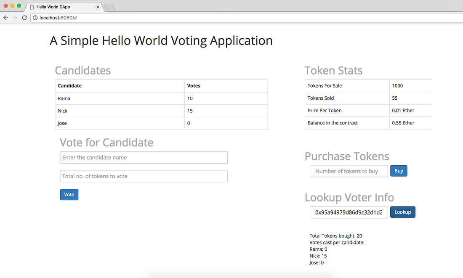Viewport: 463px width, 278px height.
Task: Open a new browser tab
Action: pyautogui.click(x=109, y=7)
